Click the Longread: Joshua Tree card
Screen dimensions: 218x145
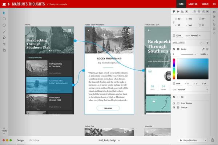(x=49, y=102)
